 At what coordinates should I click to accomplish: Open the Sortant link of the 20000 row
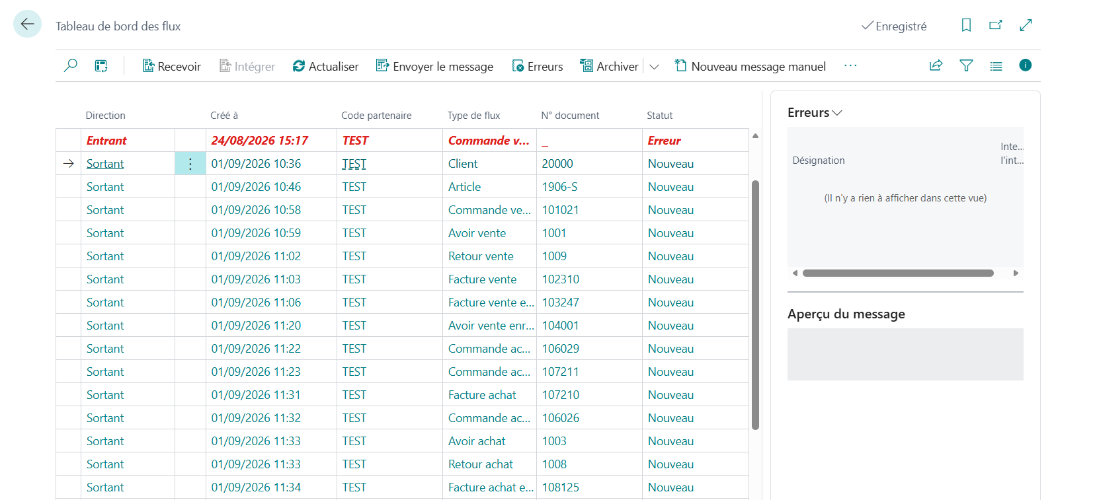click(x=105, y=164)
